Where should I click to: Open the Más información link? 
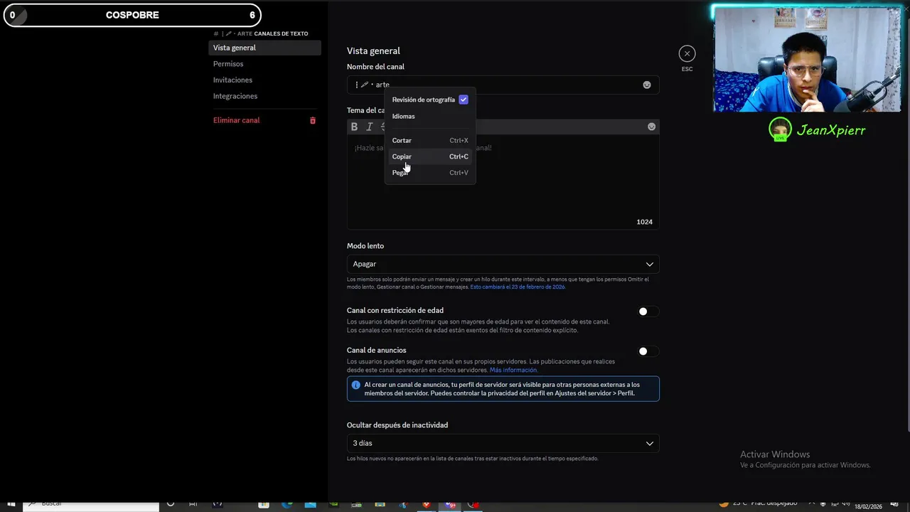pos(513,370)
